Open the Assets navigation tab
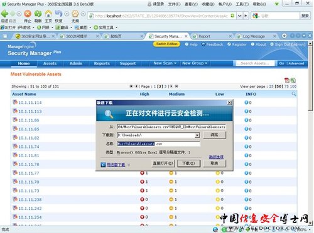The width and height of the screenshot is (314, 233). click(50, 63)
